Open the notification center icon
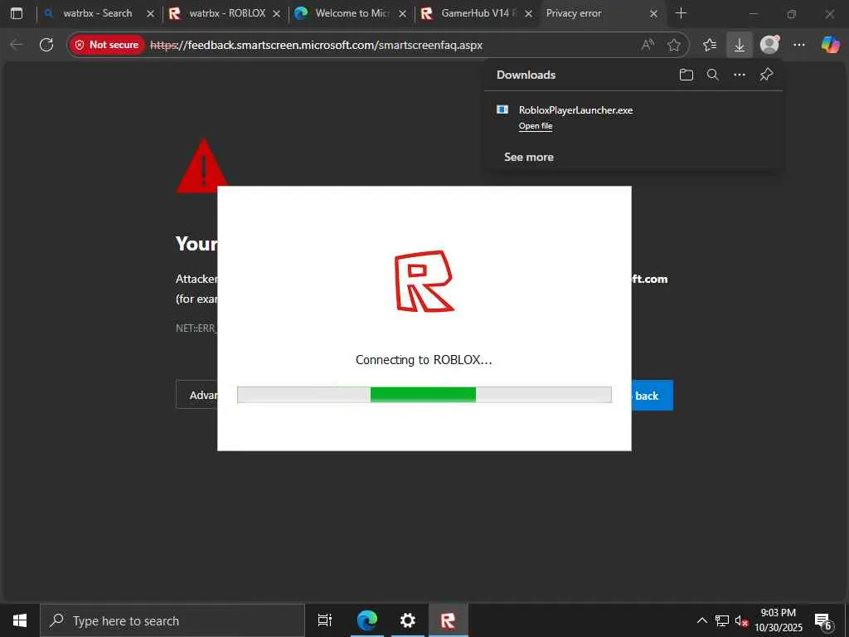 (x=822, y=621)
